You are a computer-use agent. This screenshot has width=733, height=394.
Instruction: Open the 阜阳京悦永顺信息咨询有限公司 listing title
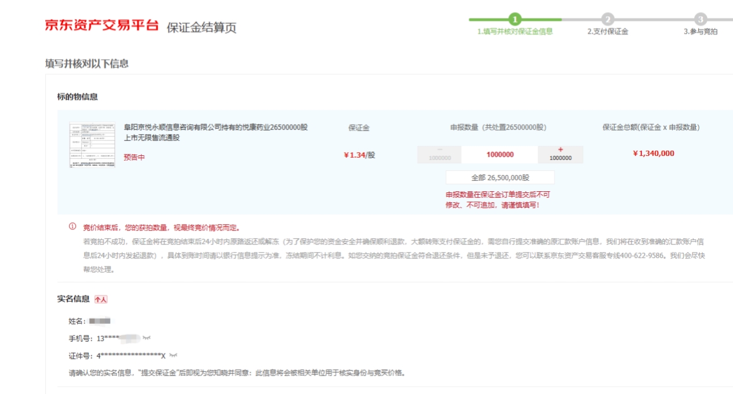tap(216, 133)
